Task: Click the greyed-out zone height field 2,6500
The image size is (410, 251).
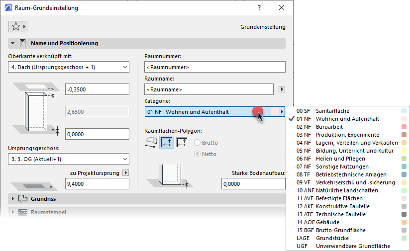Action: (x=97, y=112)
